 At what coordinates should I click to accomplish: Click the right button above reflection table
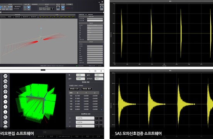click(87, 89)
